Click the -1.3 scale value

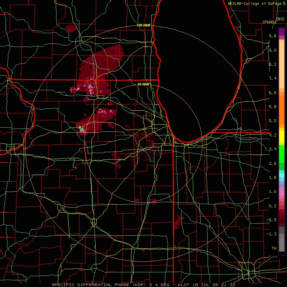(x=271, y=234)
